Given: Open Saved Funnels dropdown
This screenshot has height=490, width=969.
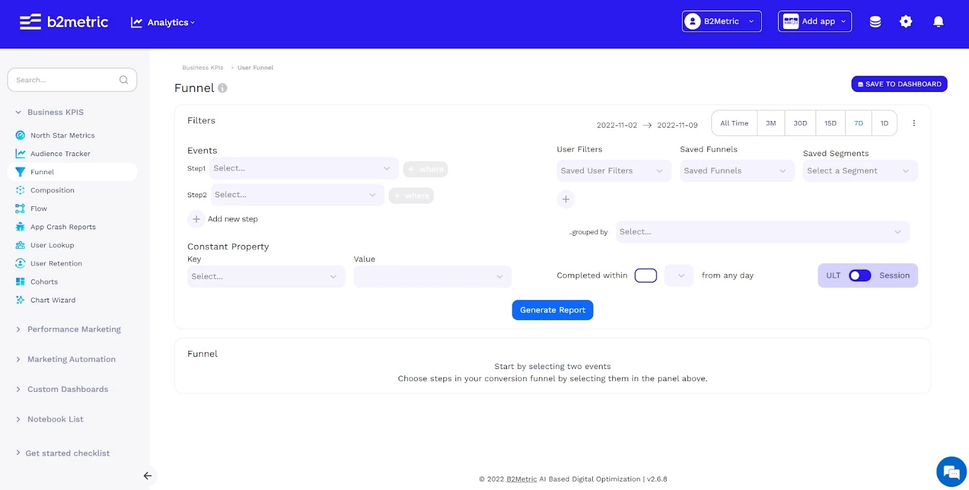Looking at the screenshot, I should click(737, 171).
